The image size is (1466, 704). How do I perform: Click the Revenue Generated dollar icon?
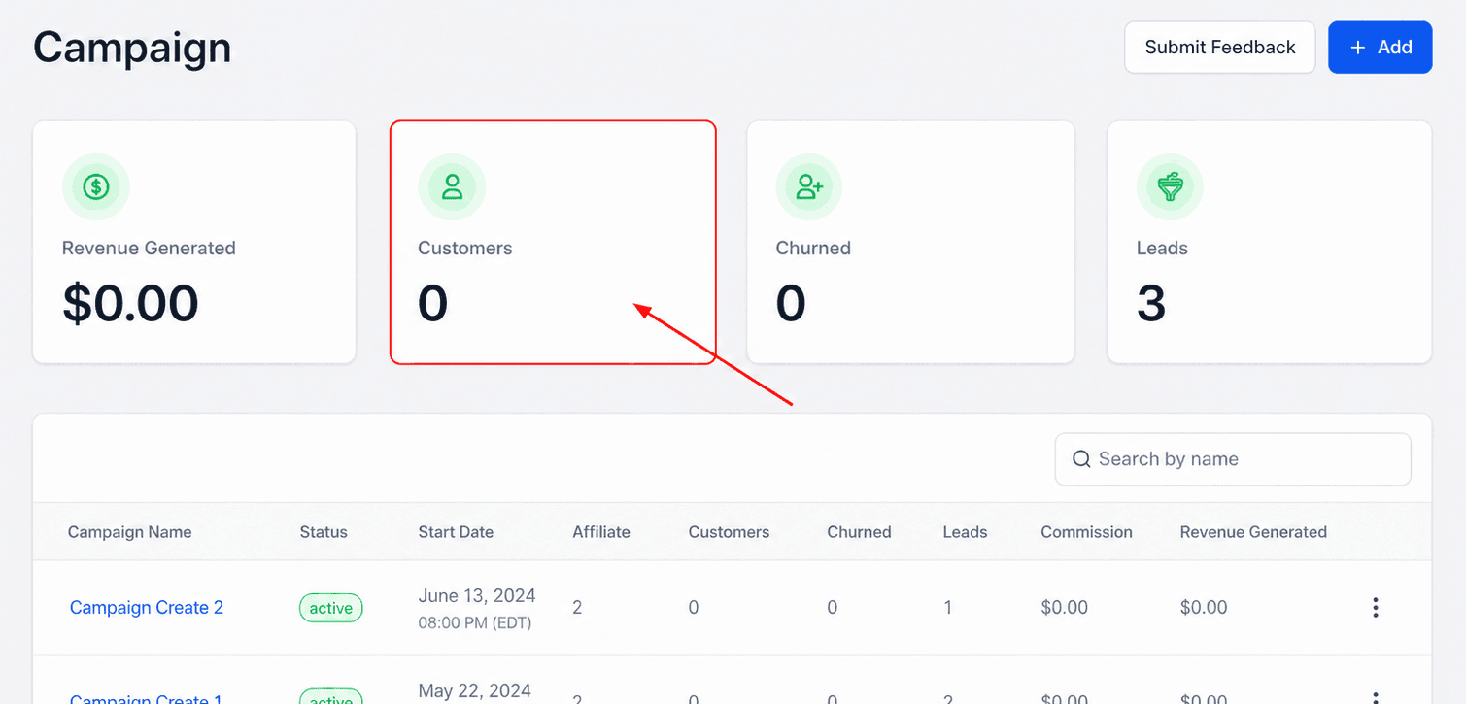[x=96, y=186]
